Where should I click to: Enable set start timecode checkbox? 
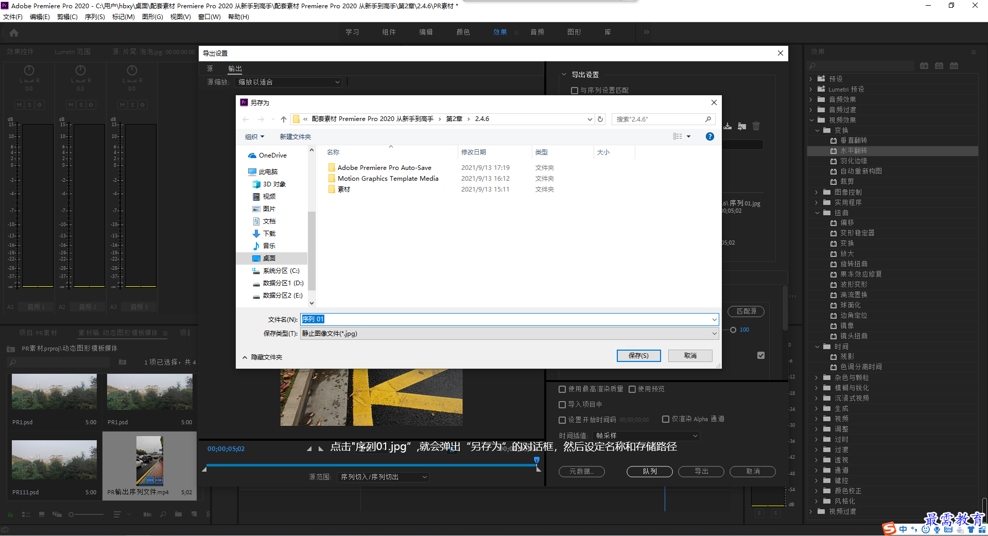point(562,420)
